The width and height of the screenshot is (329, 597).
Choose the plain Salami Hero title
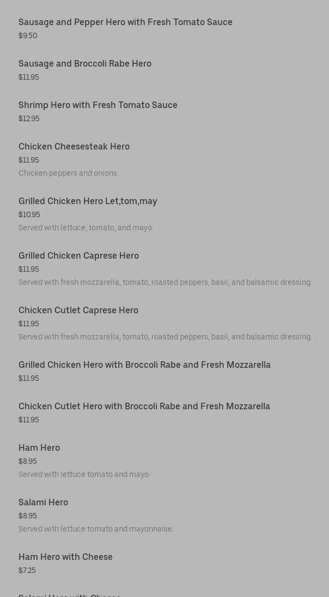pyautogui.click(x=43, y=503)
